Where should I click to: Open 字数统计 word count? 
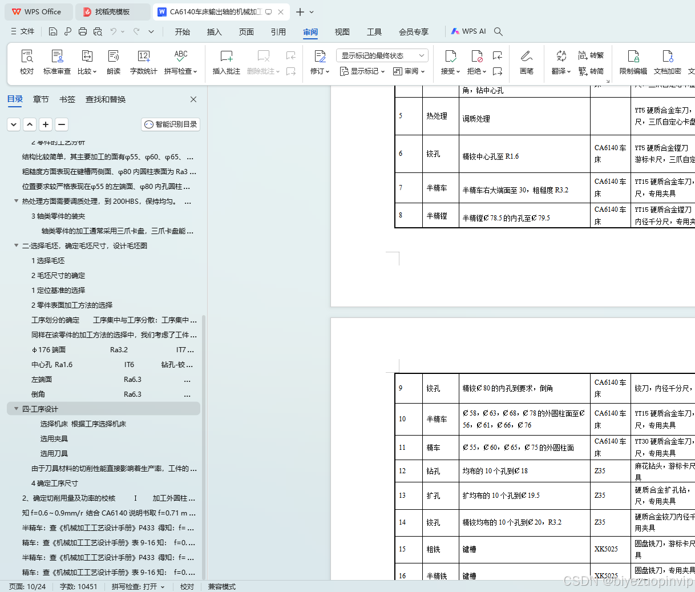pyautogui.click(x=144, y=62)
